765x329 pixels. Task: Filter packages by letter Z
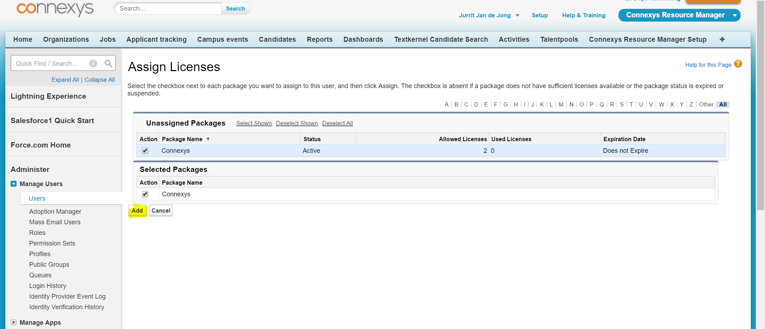coord(691,104)
